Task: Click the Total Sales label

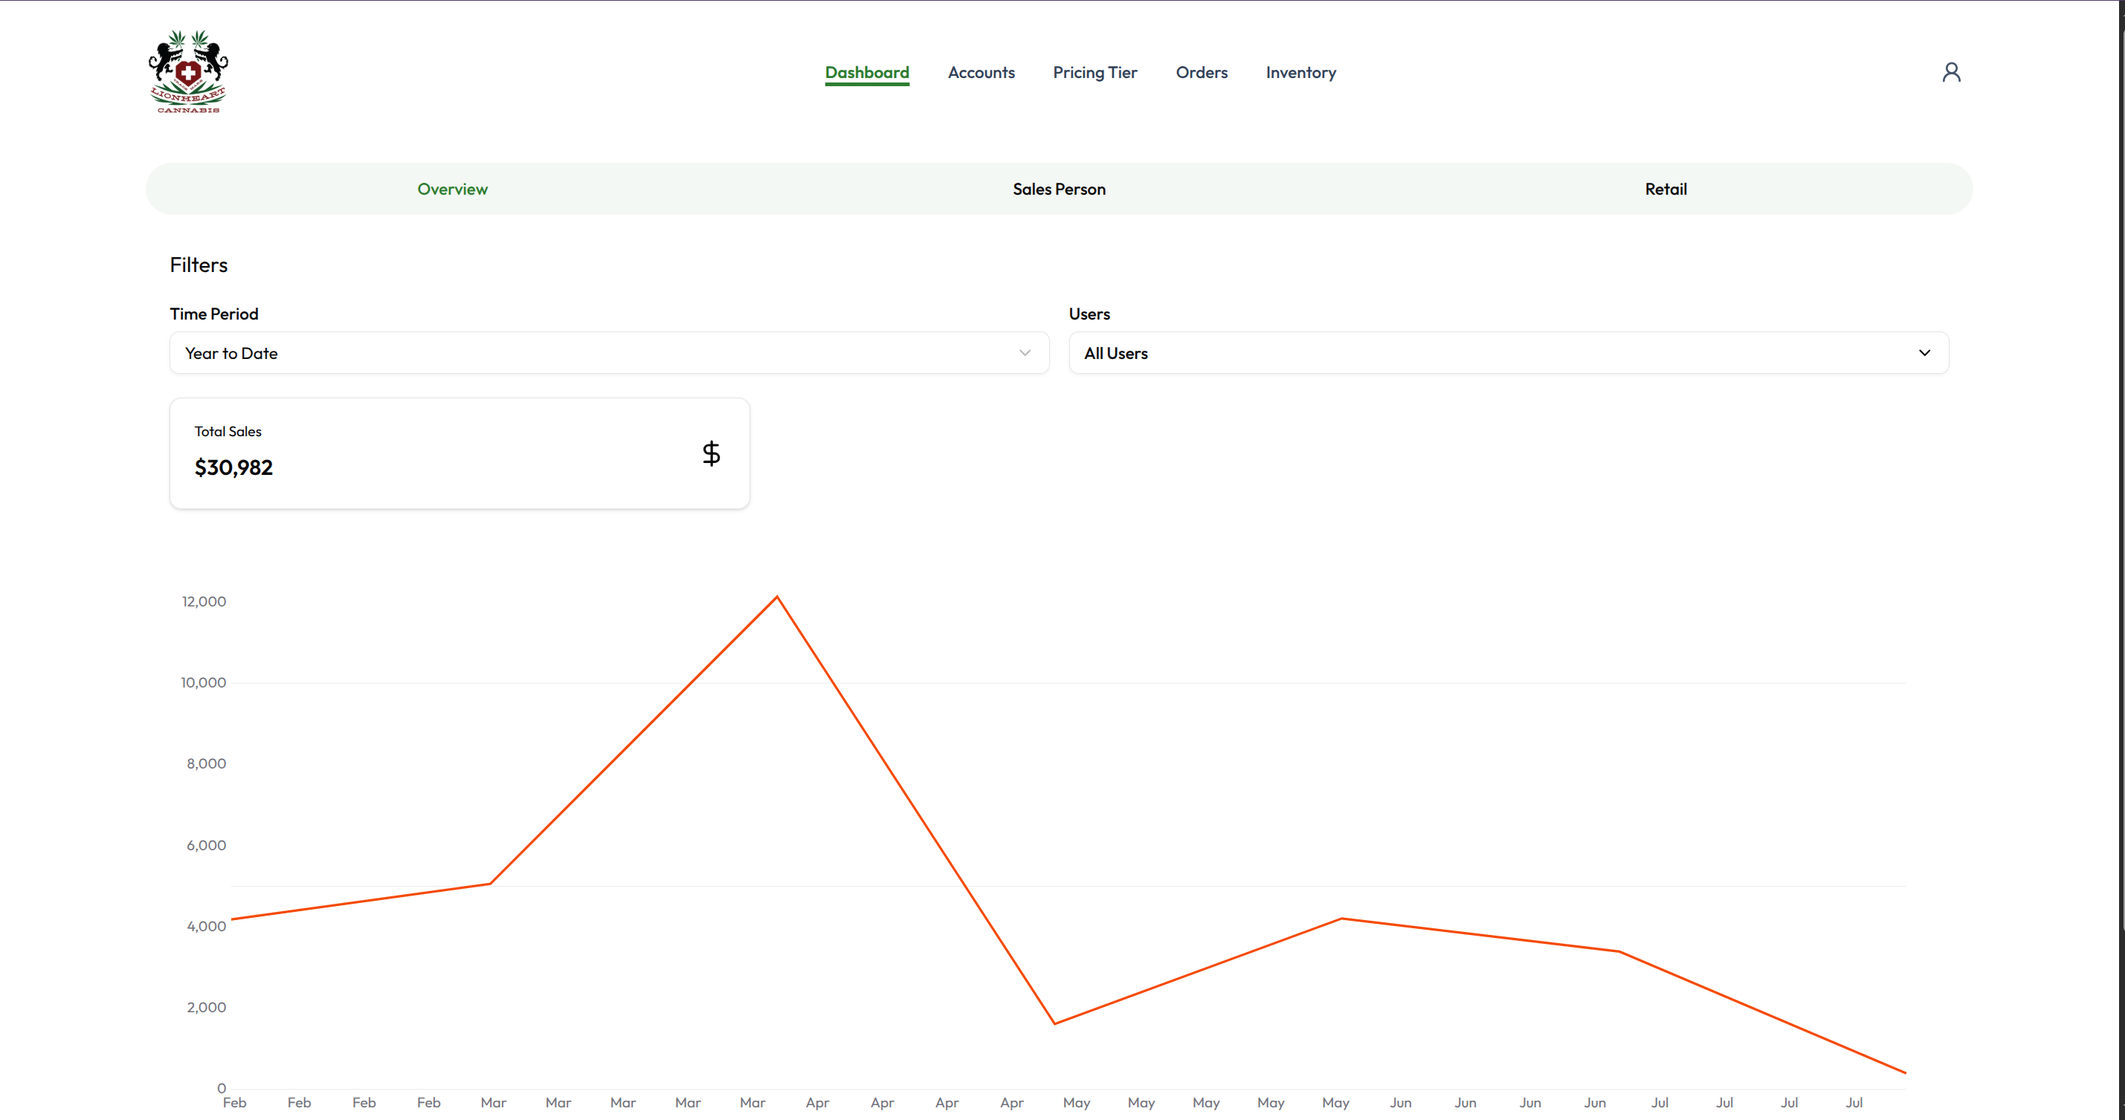Action: pyautogui.click(x=228, y=431)
